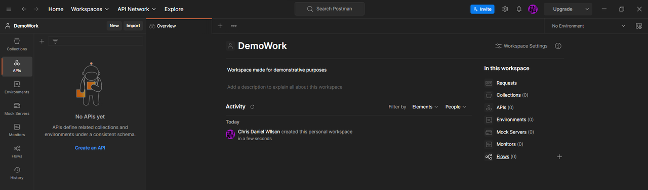Expand the Workspaces dropdown
This screenshot has width=648, height=190.
[90, 9]
